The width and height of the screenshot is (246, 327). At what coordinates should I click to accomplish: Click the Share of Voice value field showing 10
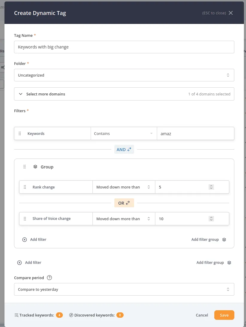coord(192,219)
